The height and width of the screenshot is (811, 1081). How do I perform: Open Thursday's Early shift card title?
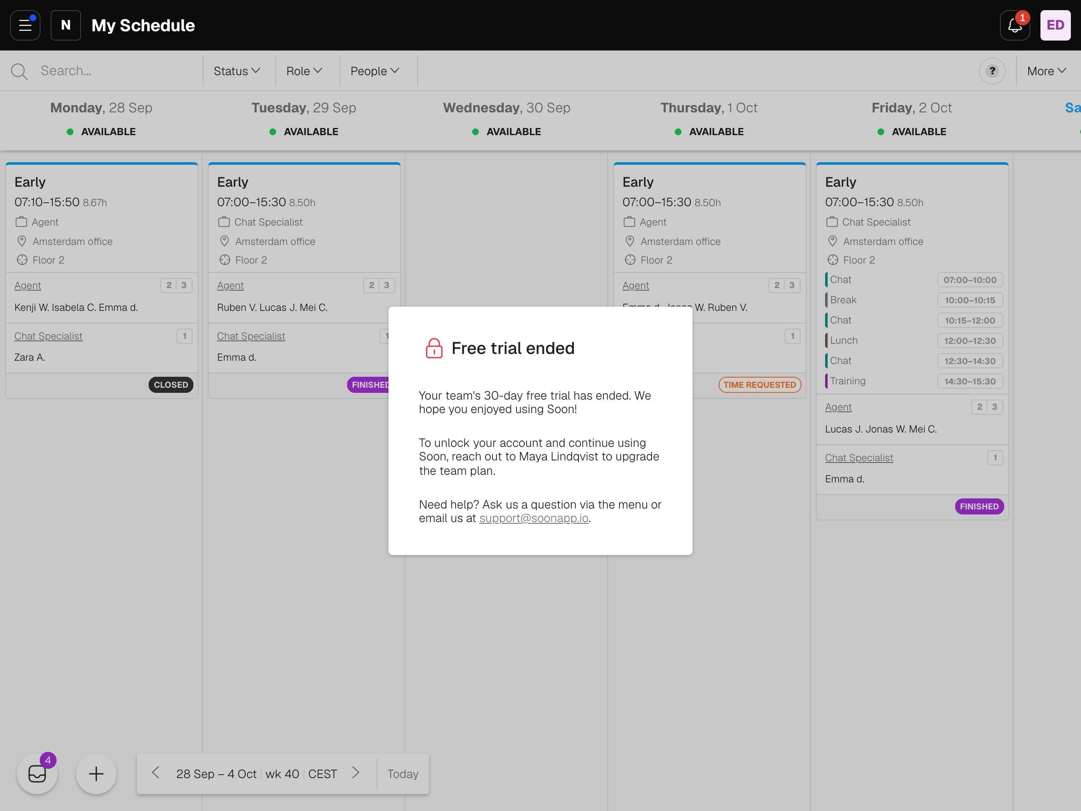[x=638, y=182]
